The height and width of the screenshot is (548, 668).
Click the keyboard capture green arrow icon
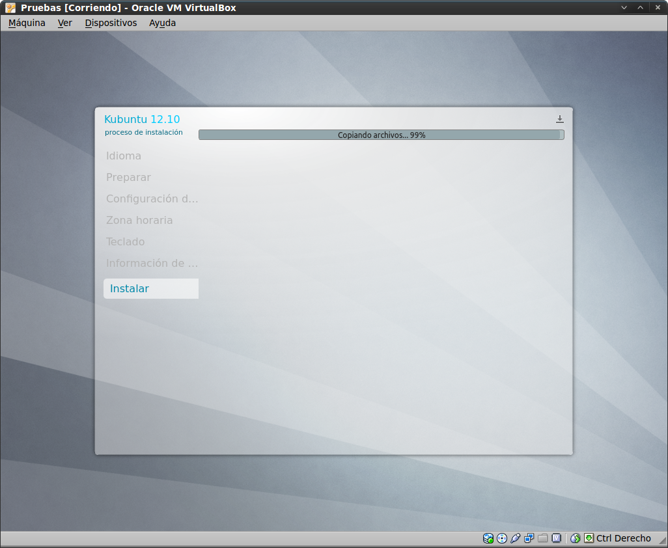(589, 538)
